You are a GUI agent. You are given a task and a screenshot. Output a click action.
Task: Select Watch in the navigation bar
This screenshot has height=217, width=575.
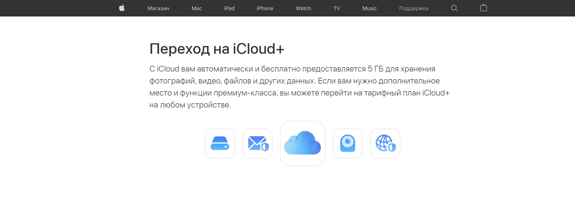tap(303, 8)
